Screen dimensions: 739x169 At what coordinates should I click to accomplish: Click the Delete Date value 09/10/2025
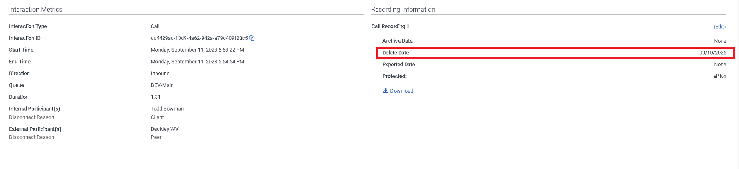(x=713, y=53)
